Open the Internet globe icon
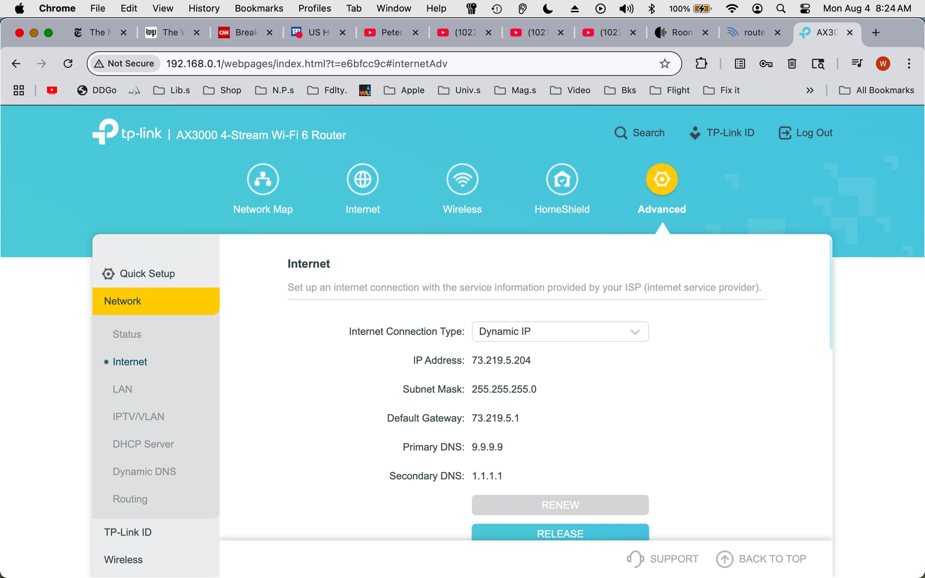 click(x=362, y=179)
